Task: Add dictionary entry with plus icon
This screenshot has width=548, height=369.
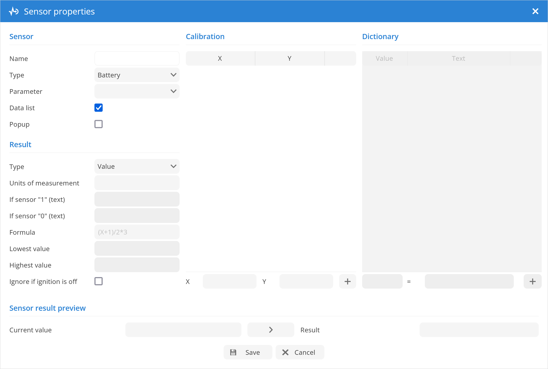Action: coord(532,281)
